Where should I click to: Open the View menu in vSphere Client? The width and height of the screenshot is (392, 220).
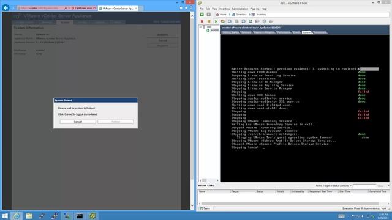[x=214, y=9]
